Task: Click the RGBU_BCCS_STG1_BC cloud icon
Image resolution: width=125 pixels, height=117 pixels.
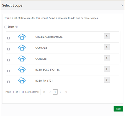Action: click(22, 69)
